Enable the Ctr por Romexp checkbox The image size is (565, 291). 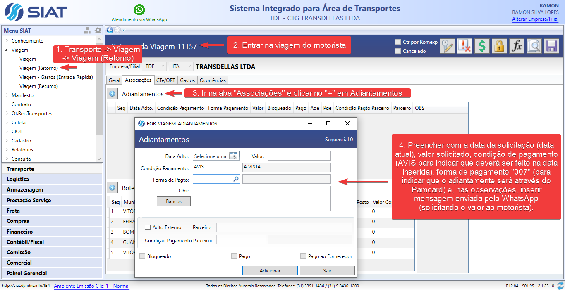coord(398,42)
